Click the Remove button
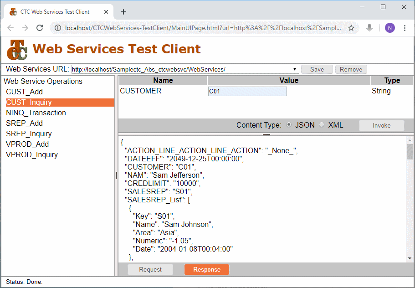This screenshot has width=415, height=288. [x=351, y=69]
